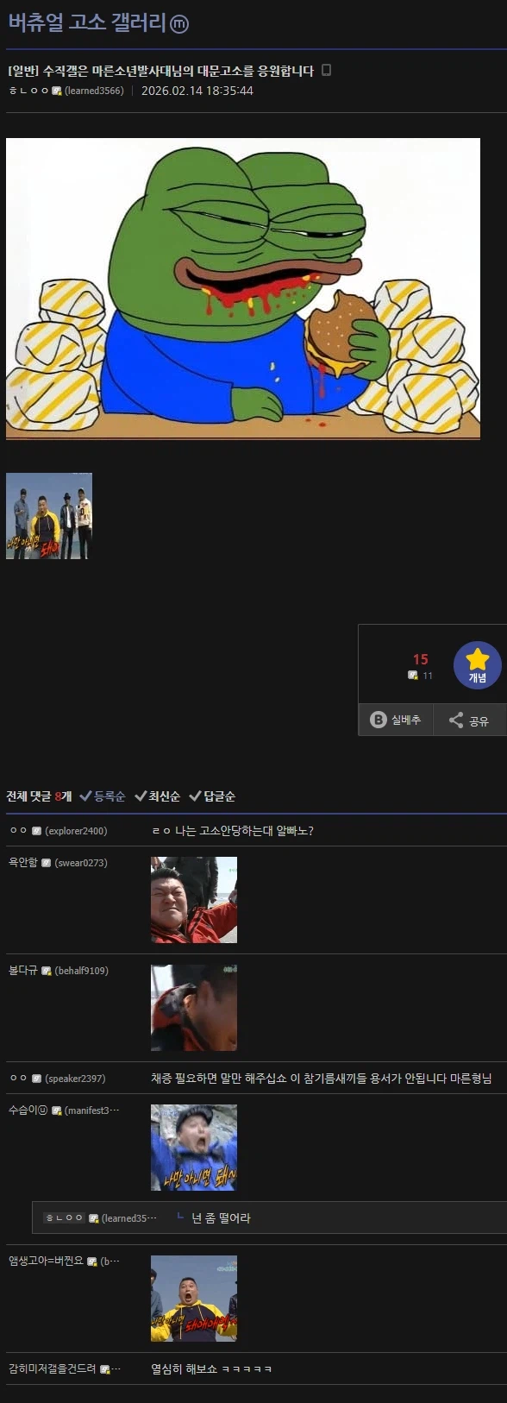Click the post date 2026.02.14 18:35:44
507x1403 pixels.
point(197,91)
